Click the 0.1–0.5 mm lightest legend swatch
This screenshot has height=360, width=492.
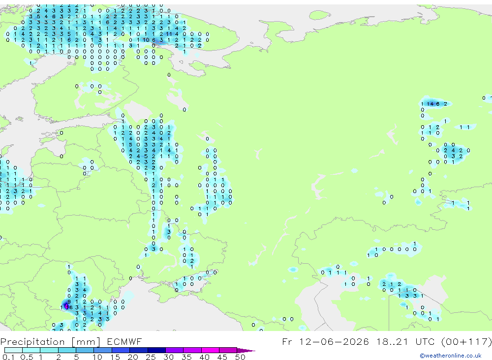pyautogui.click(x=13, y=350)
